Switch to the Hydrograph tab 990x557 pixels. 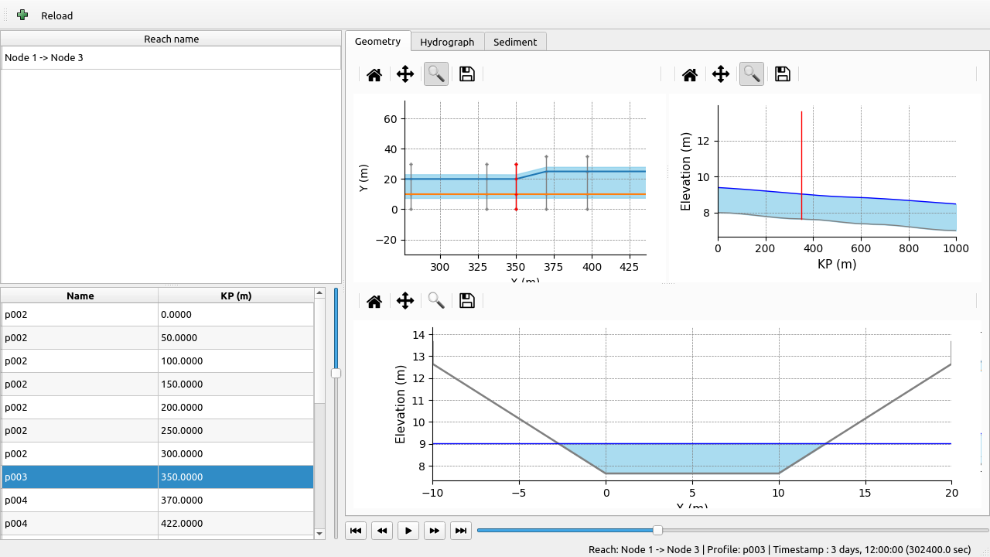[447, 42]
